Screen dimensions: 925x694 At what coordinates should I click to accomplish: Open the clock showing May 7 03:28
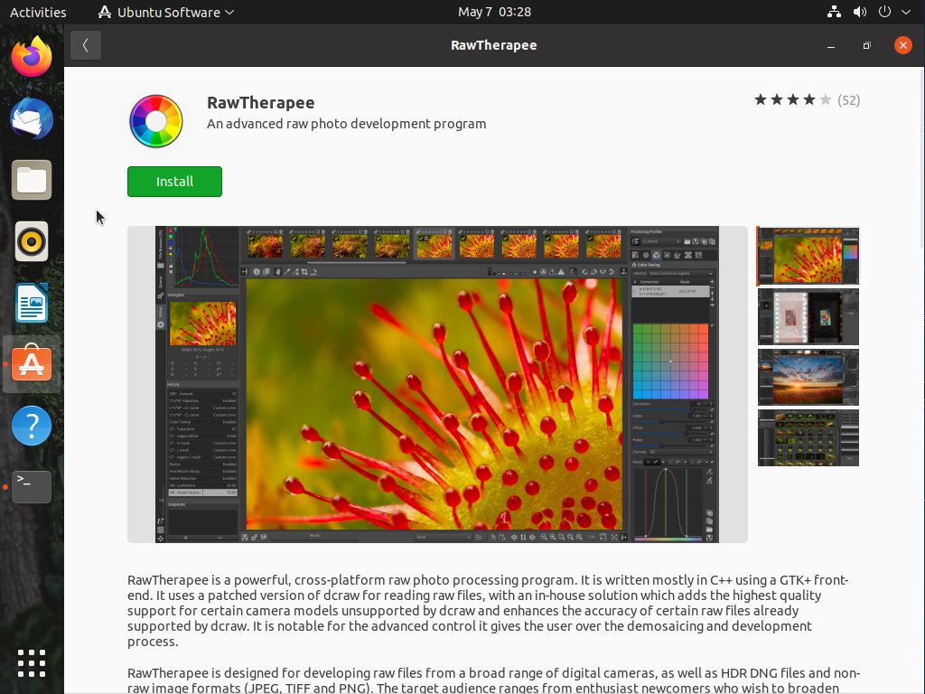coord(494,12)
